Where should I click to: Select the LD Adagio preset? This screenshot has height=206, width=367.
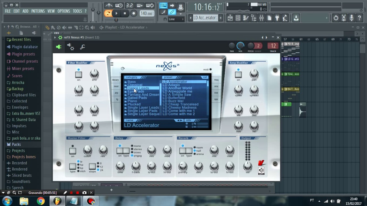click(x=171, y=85)
